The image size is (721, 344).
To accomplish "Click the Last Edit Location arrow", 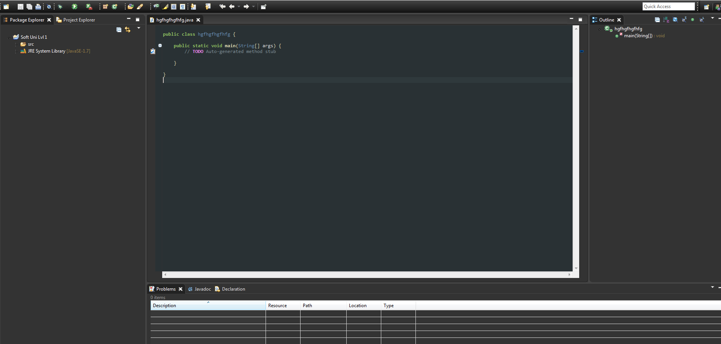I will point(222,7).
